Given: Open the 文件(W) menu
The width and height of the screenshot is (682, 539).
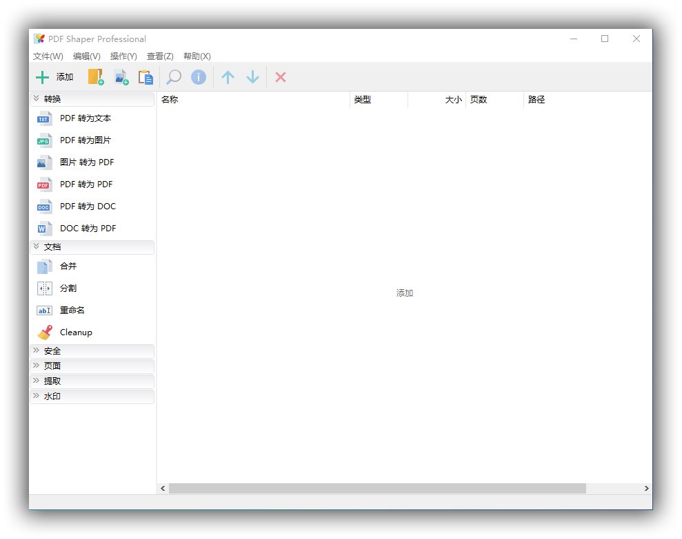Looking at the screenshot, I should [x=48, y=56].
